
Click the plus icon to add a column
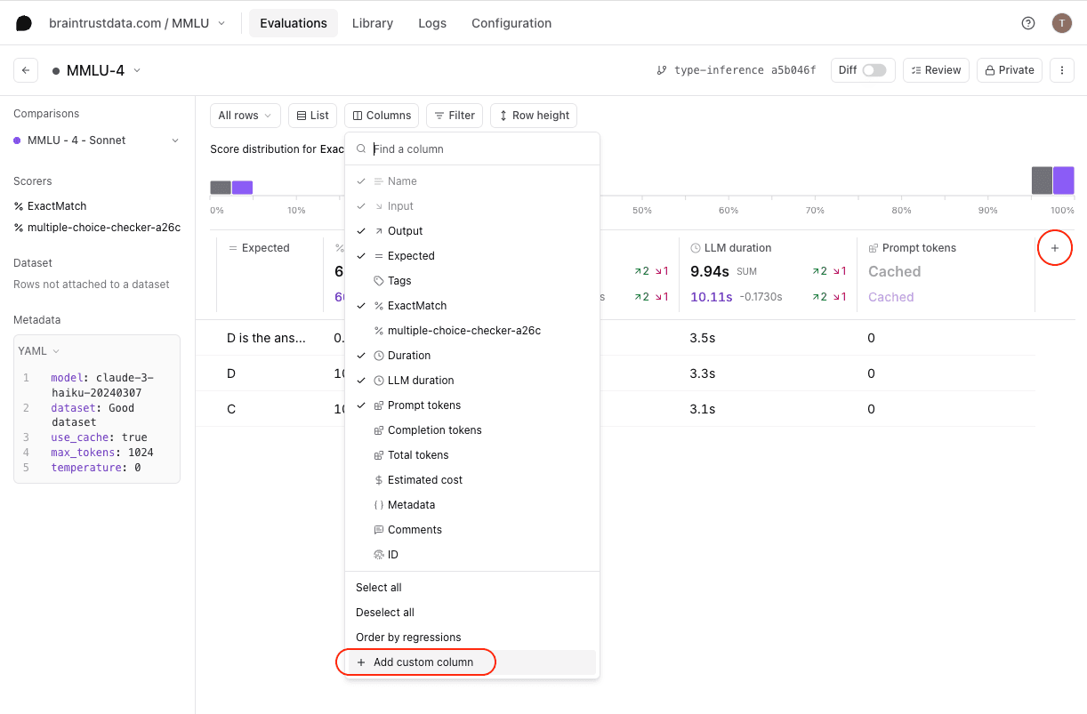[x=1055, y=248]
